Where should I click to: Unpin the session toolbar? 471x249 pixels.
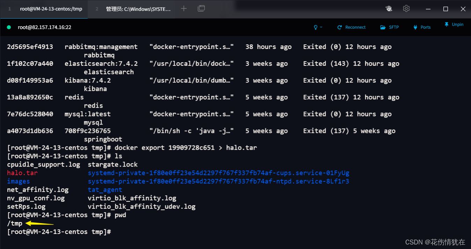coord(454,24)
